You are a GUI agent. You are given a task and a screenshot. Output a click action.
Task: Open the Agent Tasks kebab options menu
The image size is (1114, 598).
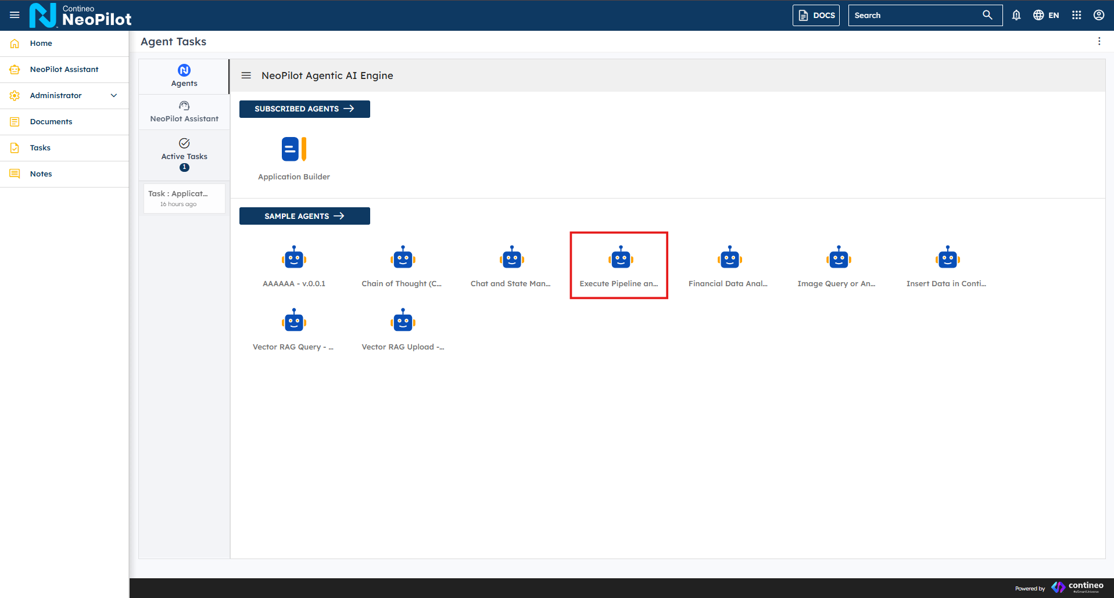(x=1098, y=41)
